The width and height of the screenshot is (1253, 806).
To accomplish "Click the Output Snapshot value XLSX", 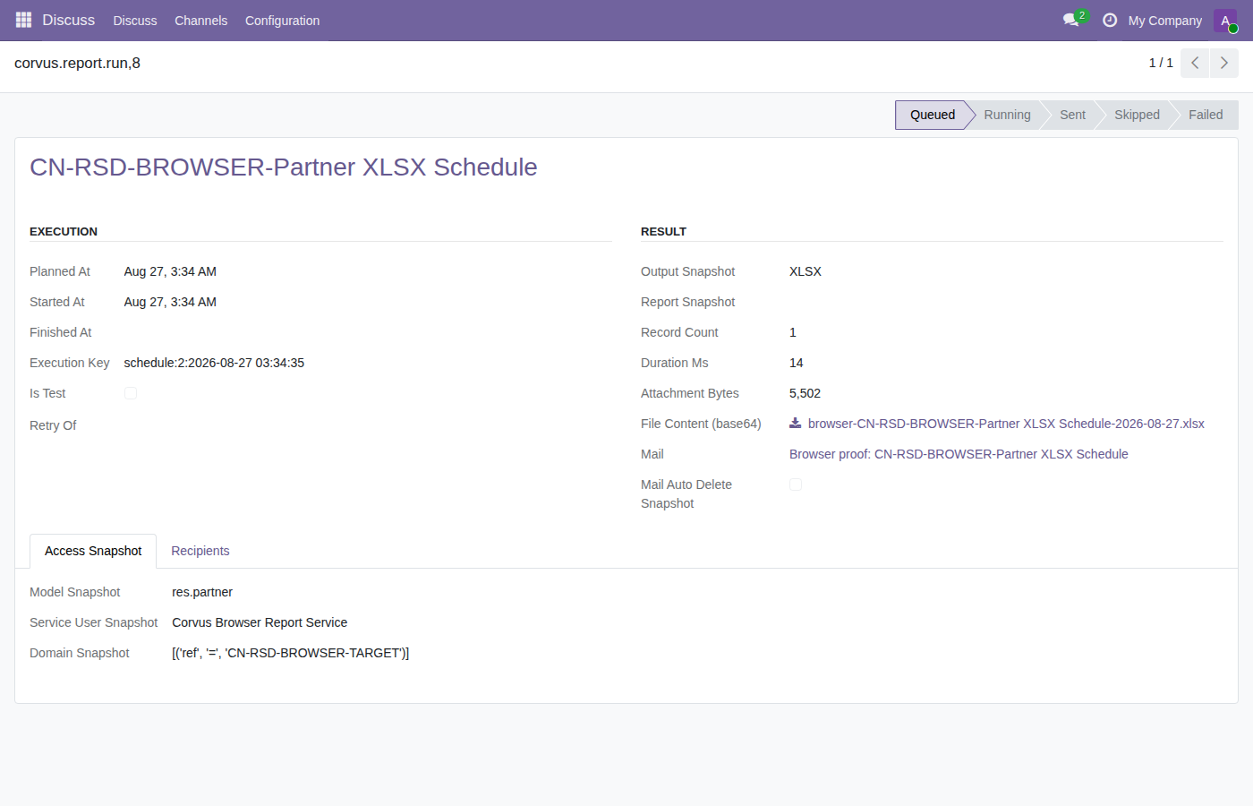I will click(x=805, y=271).
